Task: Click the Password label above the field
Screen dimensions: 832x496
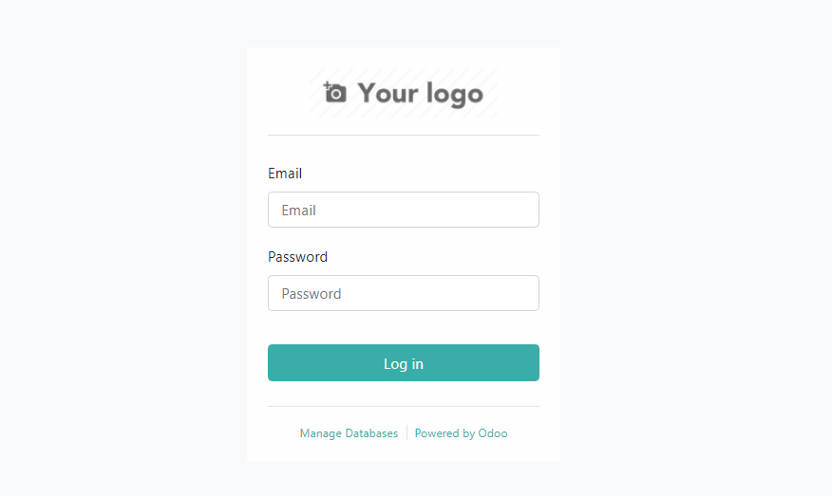Action: [297, 257]
